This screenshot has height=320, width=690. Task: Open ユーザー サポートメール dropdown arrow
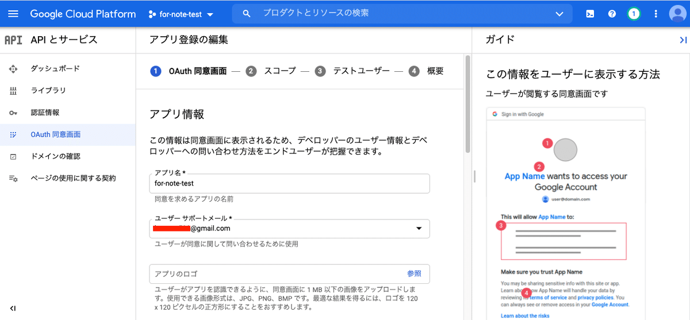pos(419,229)
